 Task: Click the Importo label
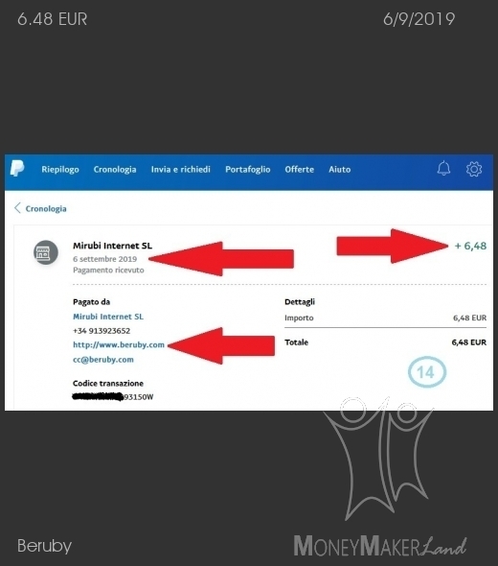tap(299, 318)
